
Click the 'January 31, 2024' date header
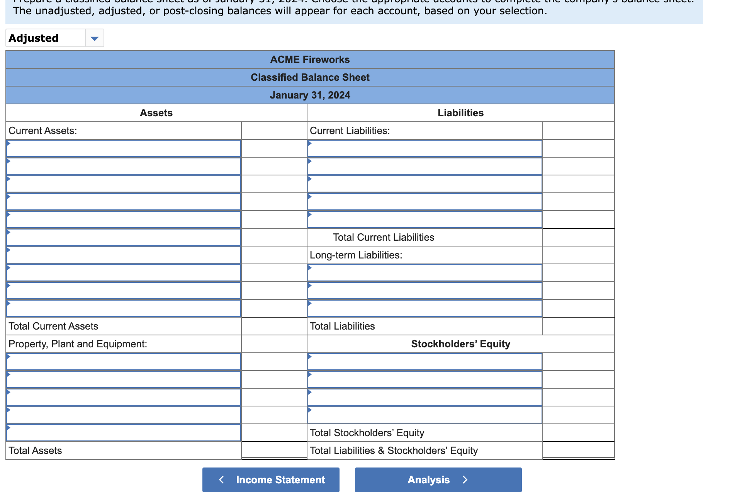(x=310, y=95)
